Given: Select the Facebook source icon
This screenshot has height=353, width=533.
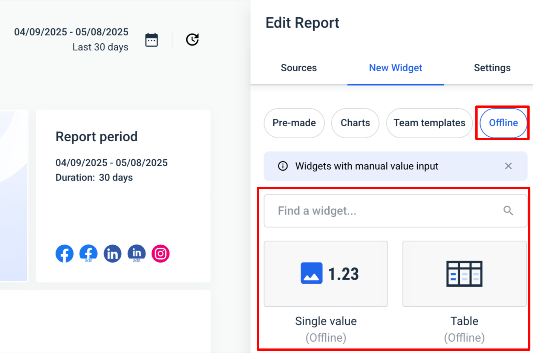Looking at the screenshot, I should click(x=64, y=254).
